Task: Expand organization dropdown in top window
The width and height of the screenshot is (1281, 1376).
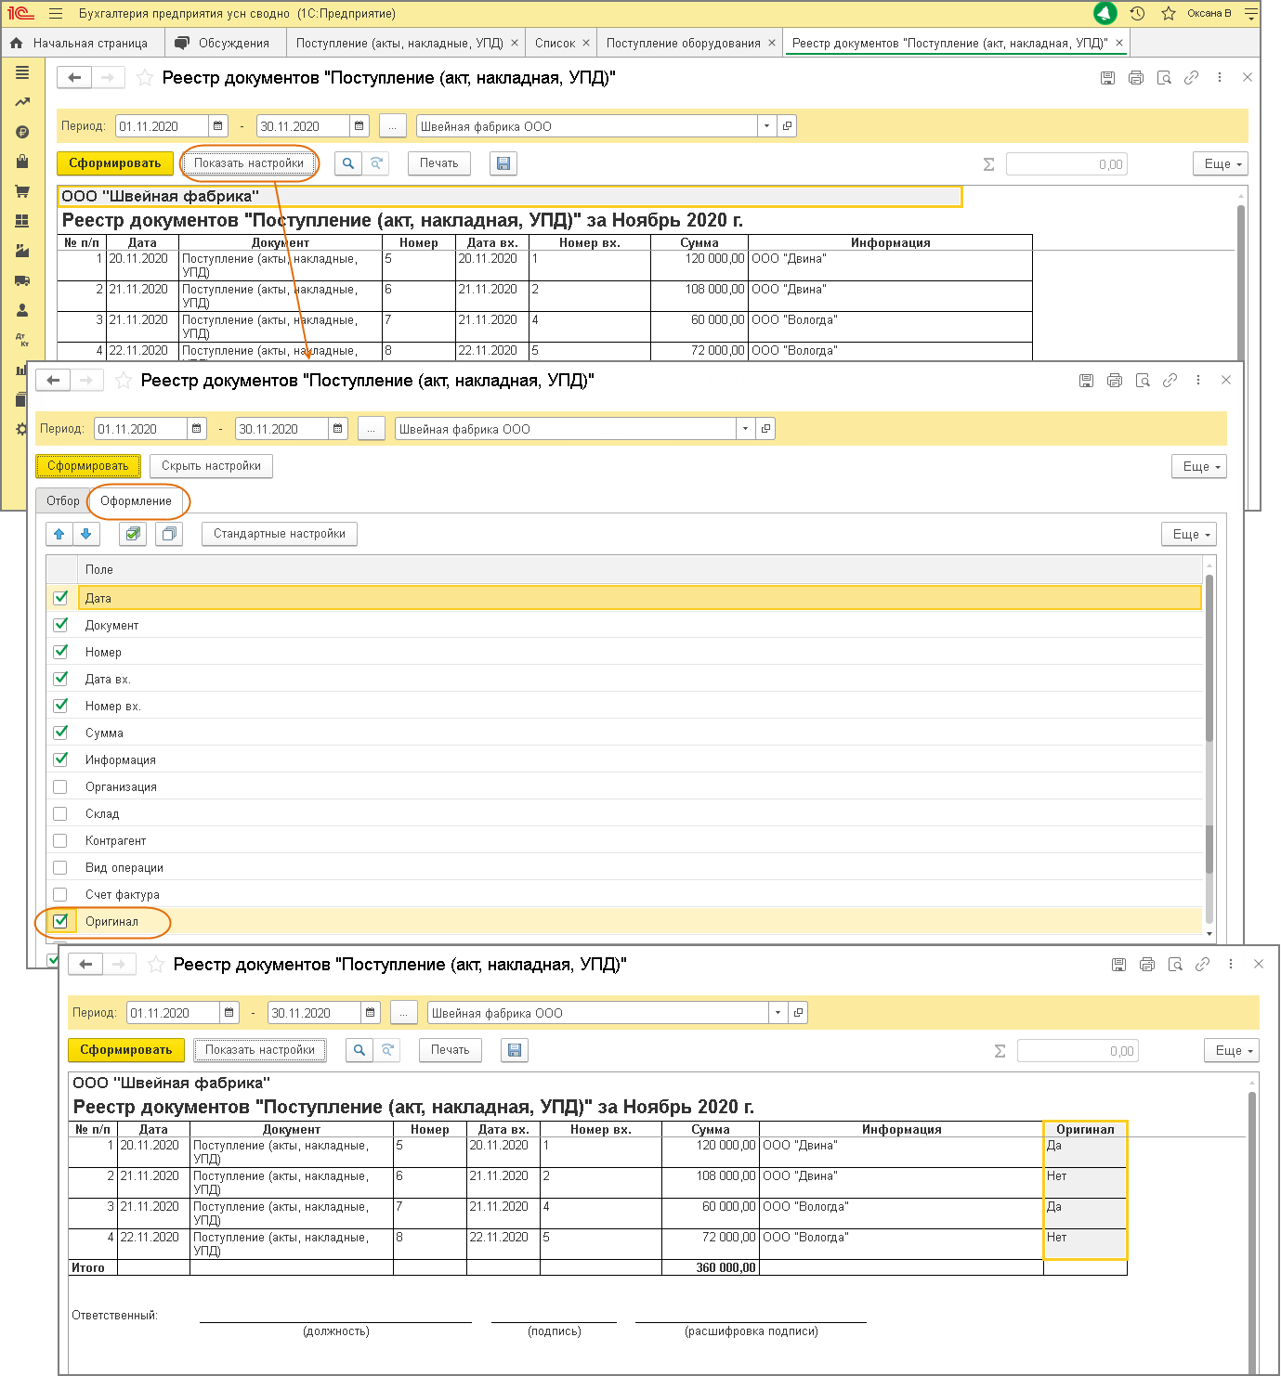Action: [766, 126]
